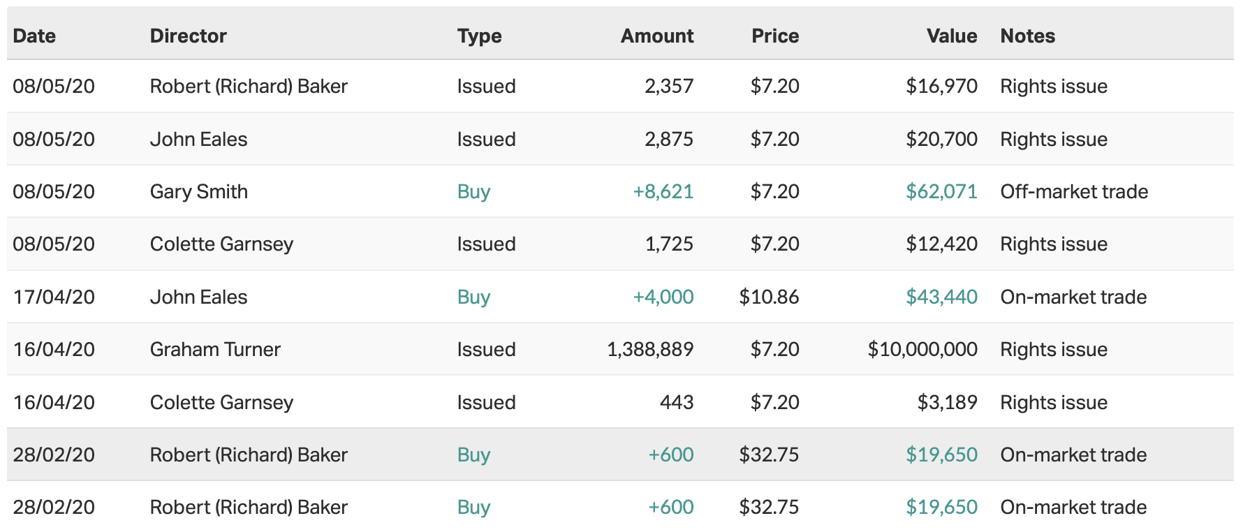Click the 443 amount cell
The image size is (1243, 532).
[x=676, y=402]
